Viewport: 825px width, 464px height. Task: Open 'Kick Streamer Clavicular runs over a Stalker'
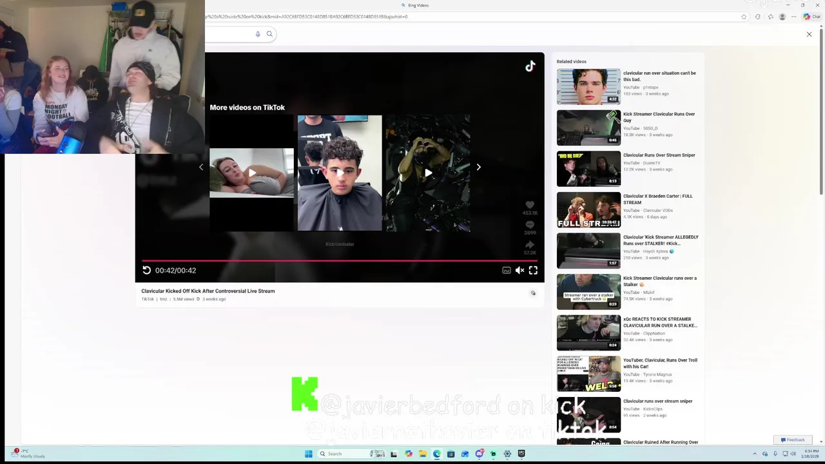pyautogui.click(x=659, y=282)
